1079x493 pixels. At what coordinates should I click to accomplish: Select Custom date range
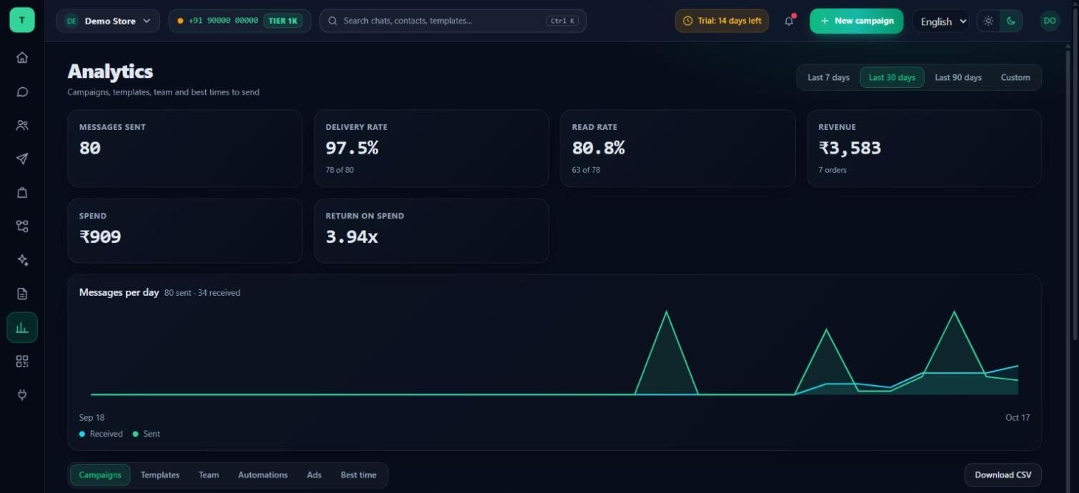pos(1015,77)
